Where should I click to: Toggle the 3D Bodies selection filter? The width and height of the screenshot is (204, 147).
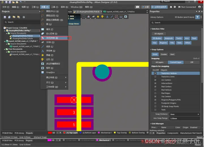click(x=157, y=38)
